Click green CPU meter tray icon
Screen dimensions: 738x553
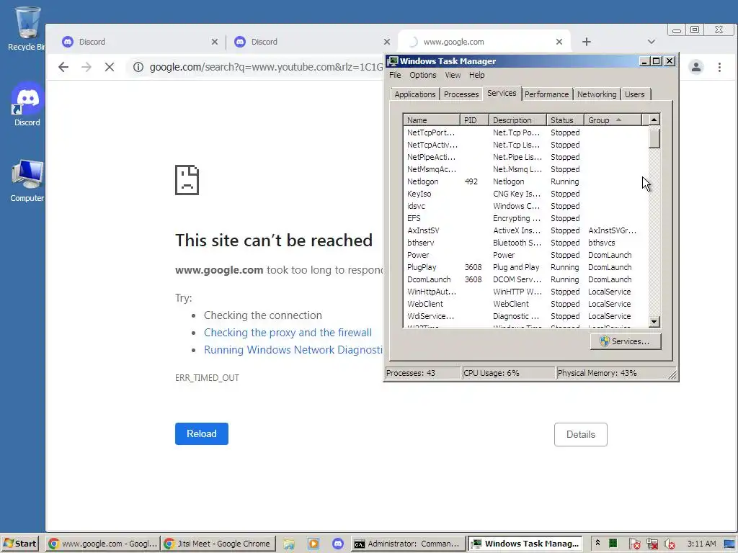coord(613,544)
